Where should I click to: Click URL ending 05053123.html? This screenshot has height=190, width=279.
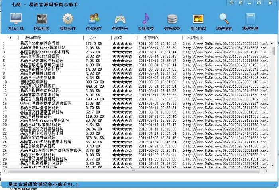[226, 43]
